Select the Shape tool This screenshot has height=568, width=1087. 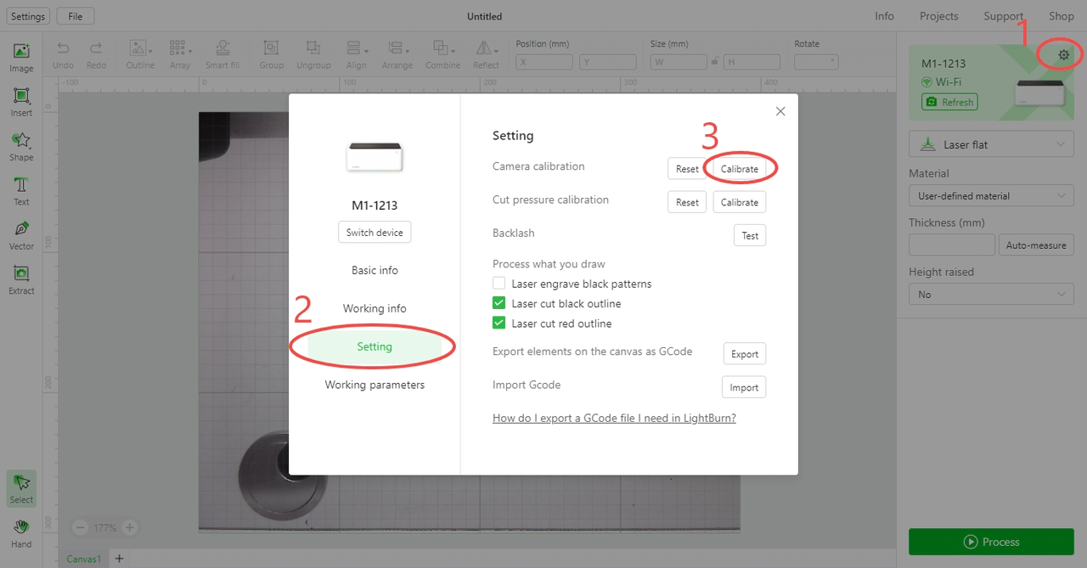[21, 145]
